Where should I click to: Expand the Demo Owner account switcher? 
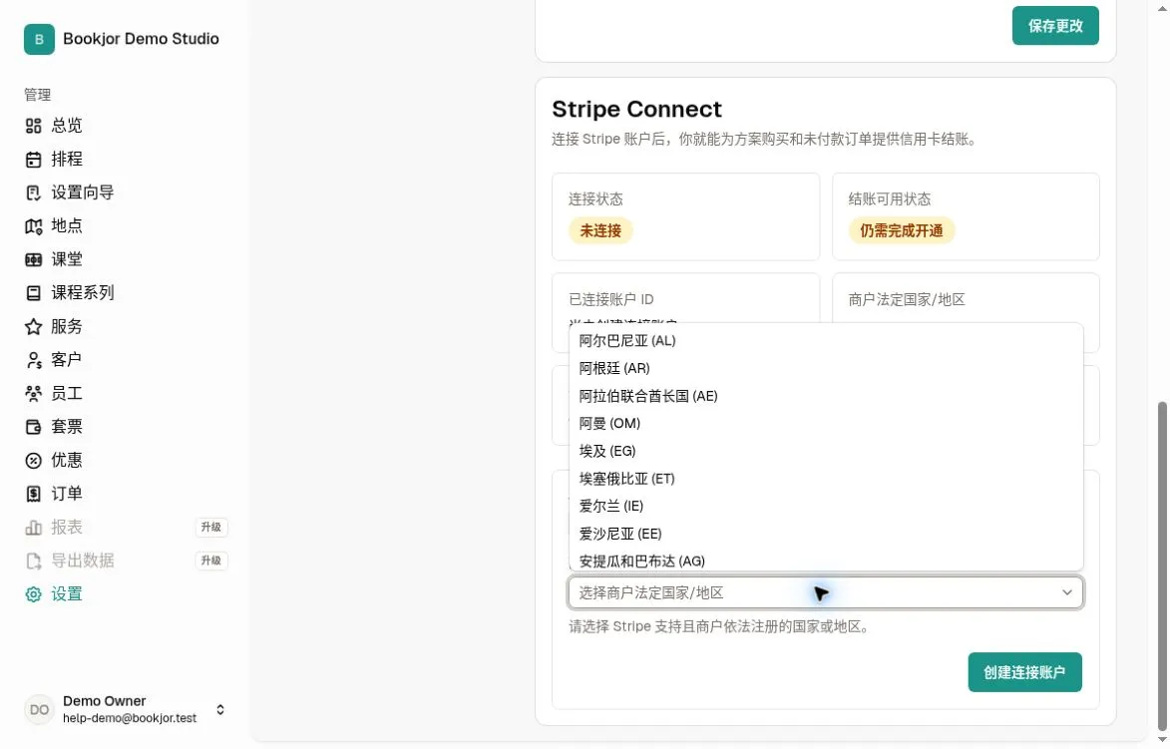220,709
